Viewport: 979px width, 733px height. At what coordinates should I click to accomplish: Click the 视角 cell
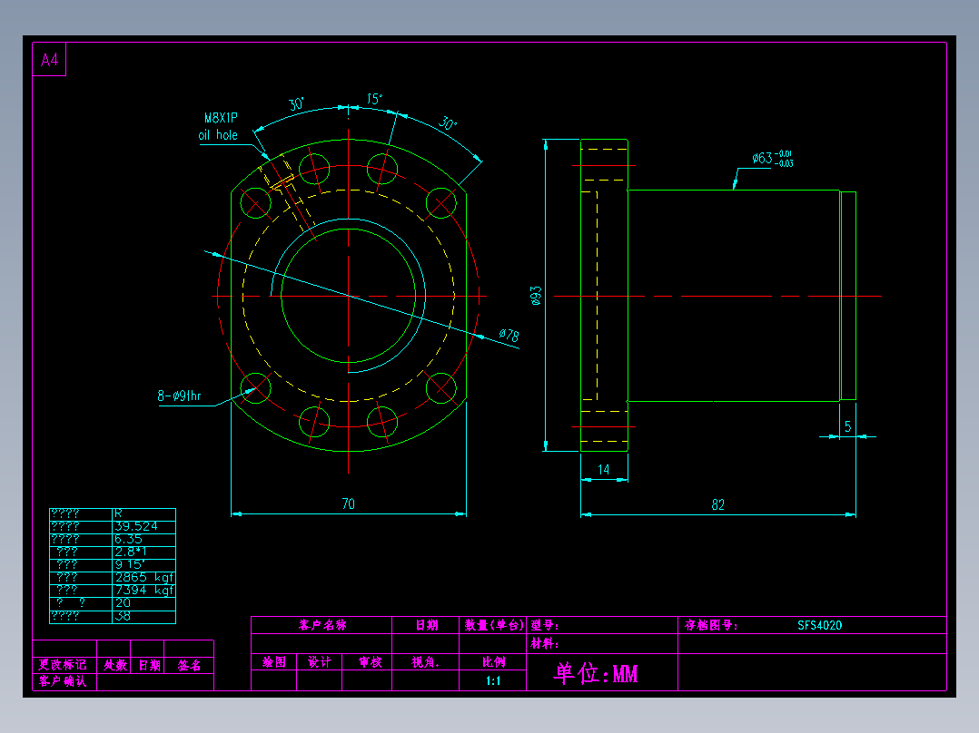point(425,662)
